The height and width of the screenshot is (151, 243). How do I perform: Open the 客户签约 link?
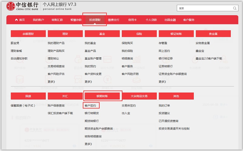[91, 106]
